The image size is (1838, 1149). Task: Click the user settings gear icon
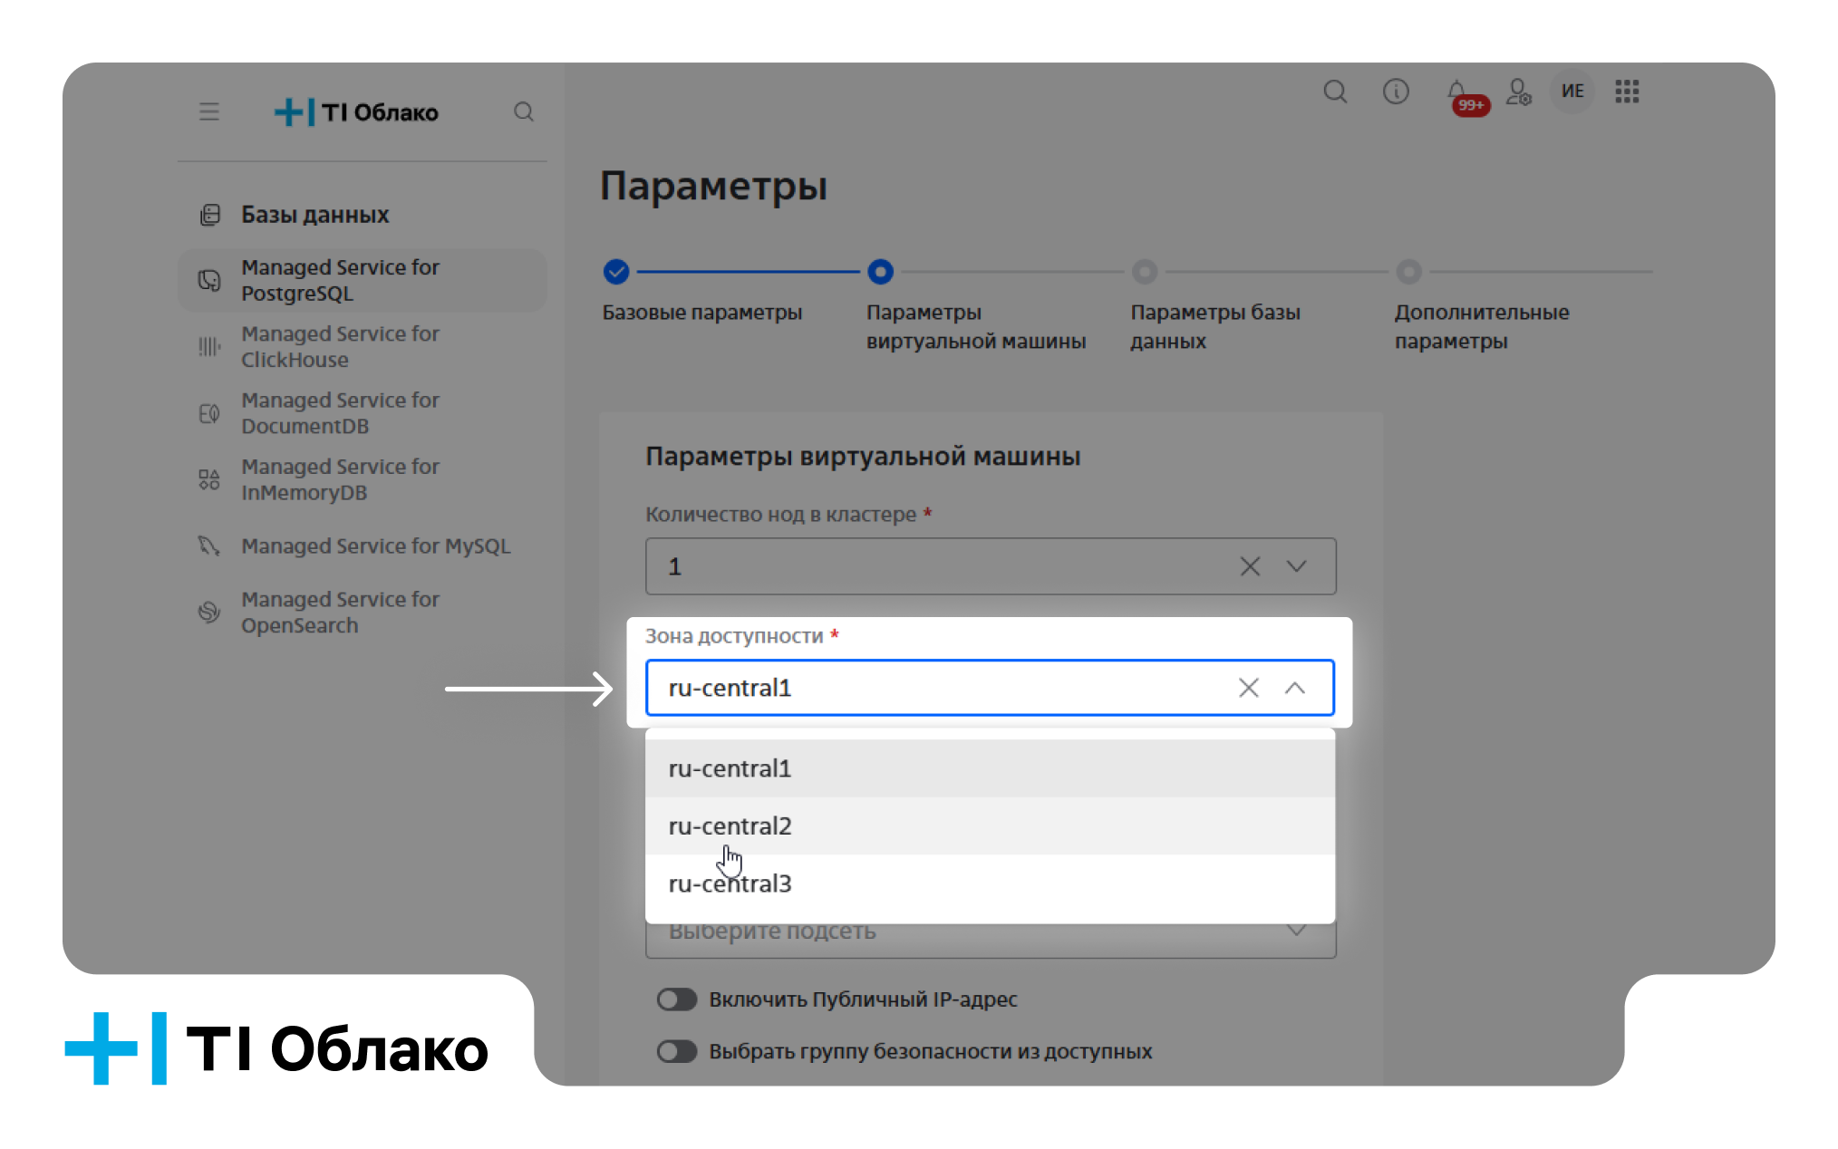pyautogui.click(x=1518, y=92)
